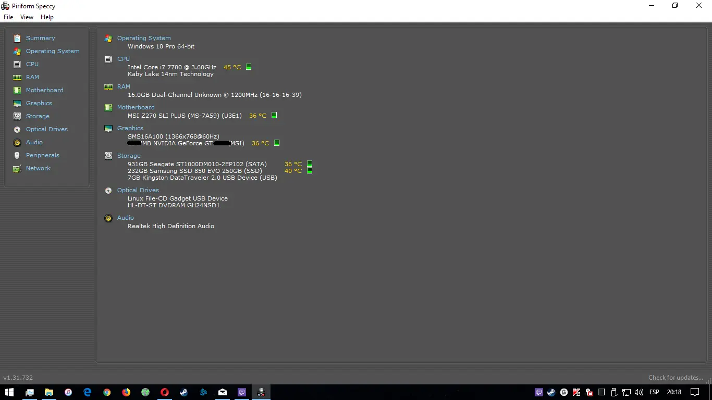Click the Operating System heading link in summary
Image resolution: width=712 pixels, height=400 pixels.
click(x=144, y=38)
